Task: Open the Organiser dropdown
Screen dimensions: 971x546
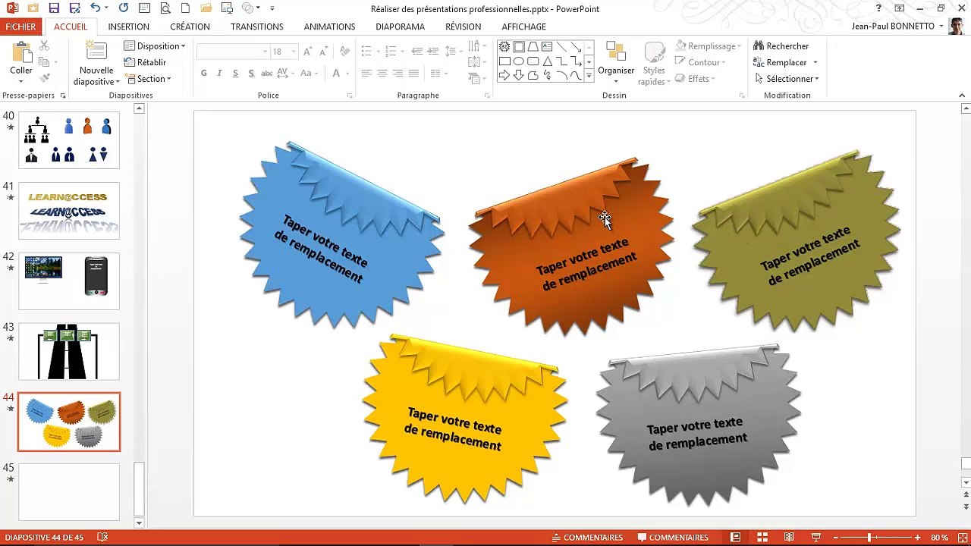Action: coord(616,64)
